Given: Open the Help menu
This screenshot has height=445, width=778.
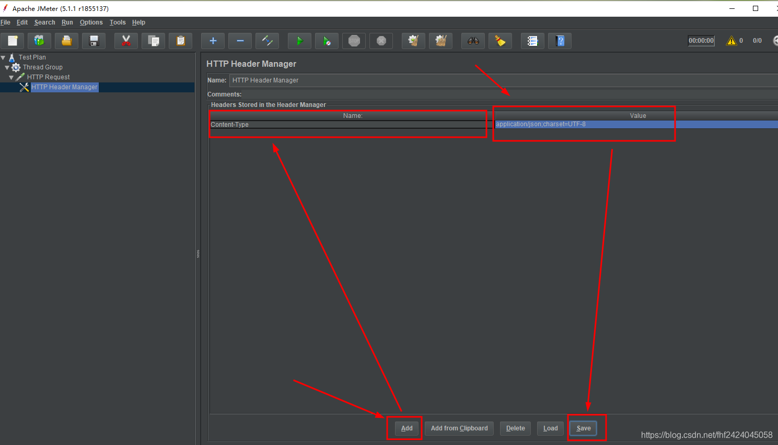Looking at the screenshot, I should pos(138,22).
